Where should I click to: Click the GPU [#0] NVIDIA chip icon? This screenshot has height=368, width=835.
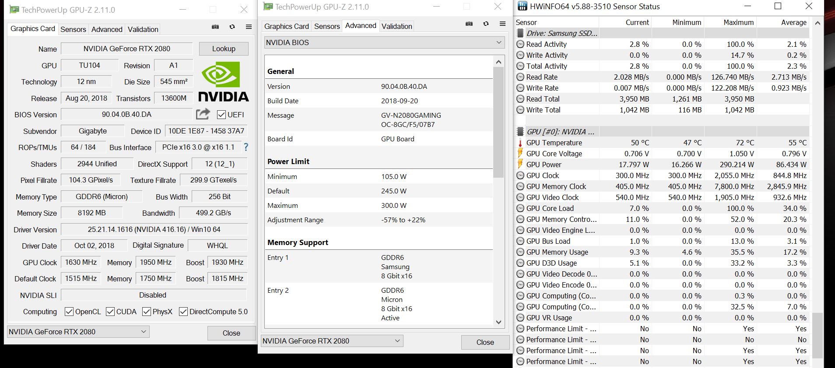[520, 132]
